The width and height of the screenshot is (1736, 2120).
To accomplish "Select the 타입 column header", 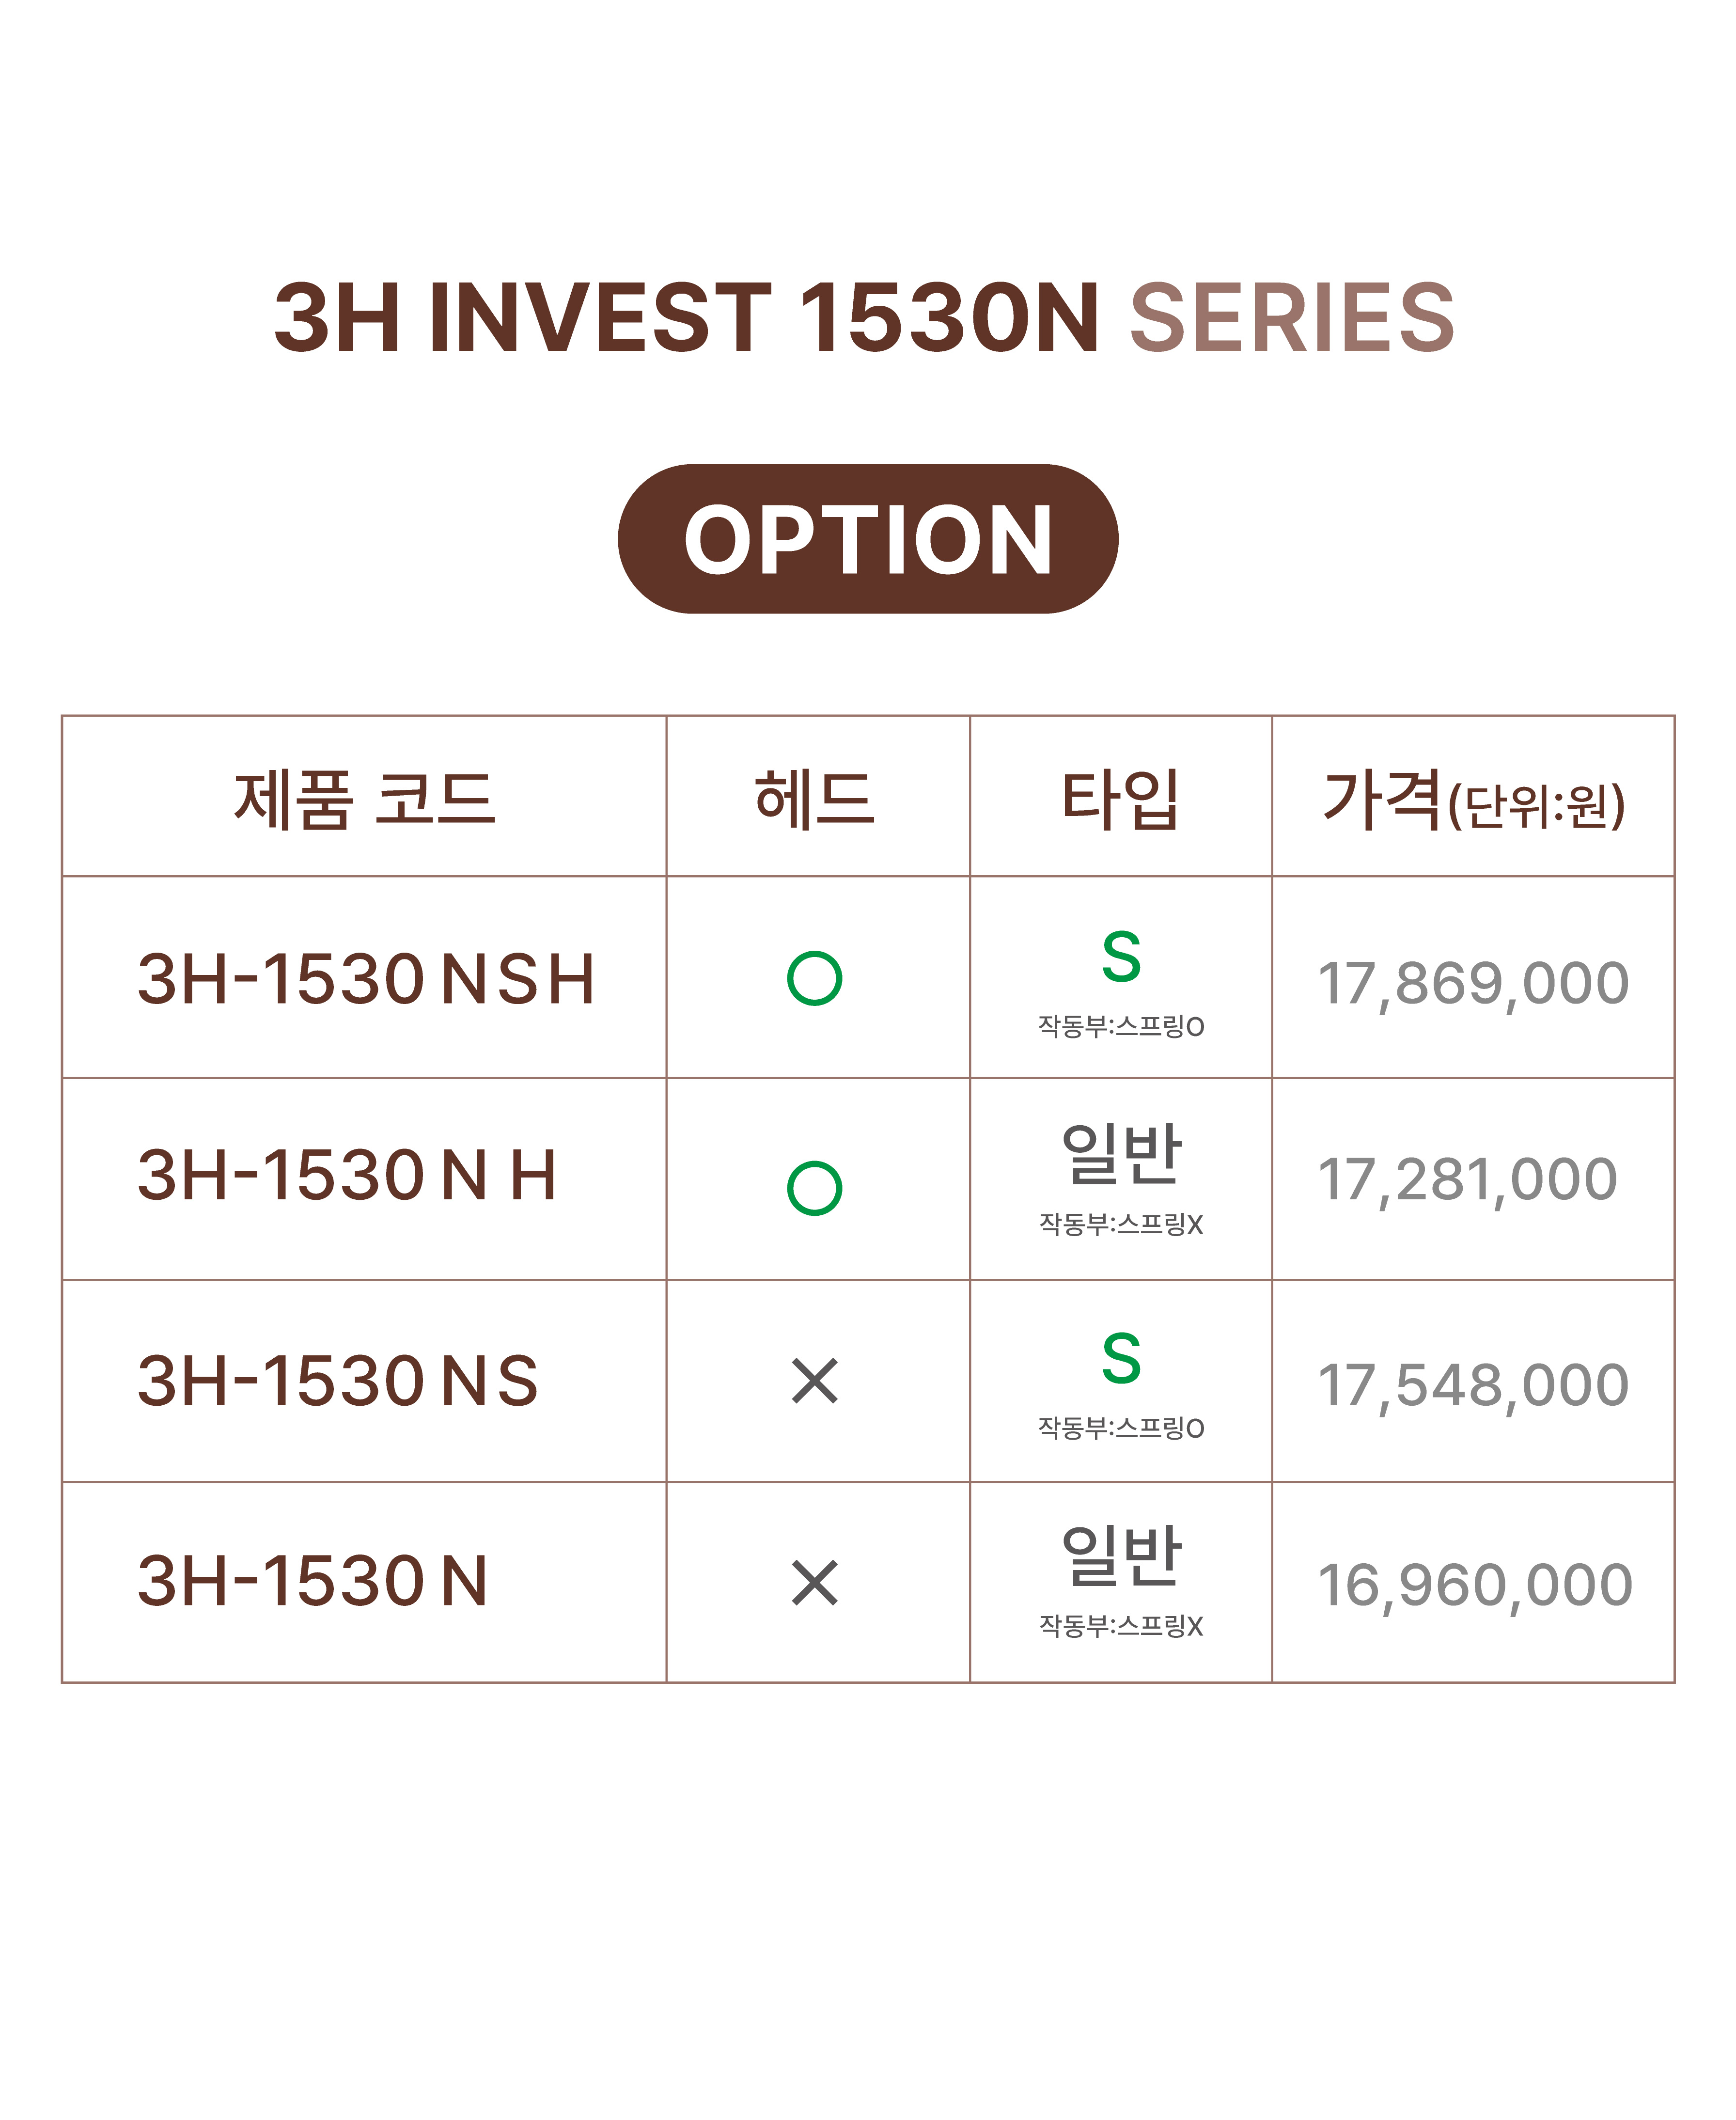I will click(x=1120, y=800).
